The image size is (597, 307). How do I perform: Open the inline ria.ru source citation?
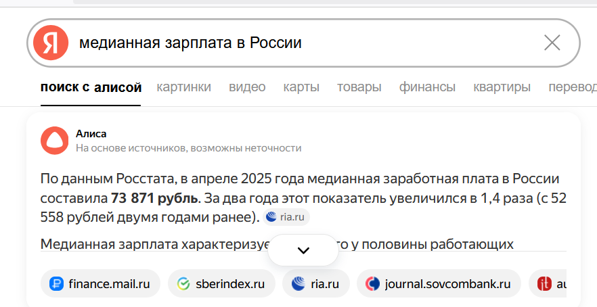pos(286,217)
